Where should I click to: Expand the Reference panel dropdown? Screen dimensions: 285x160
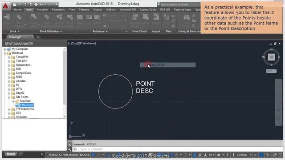point(100,31)
